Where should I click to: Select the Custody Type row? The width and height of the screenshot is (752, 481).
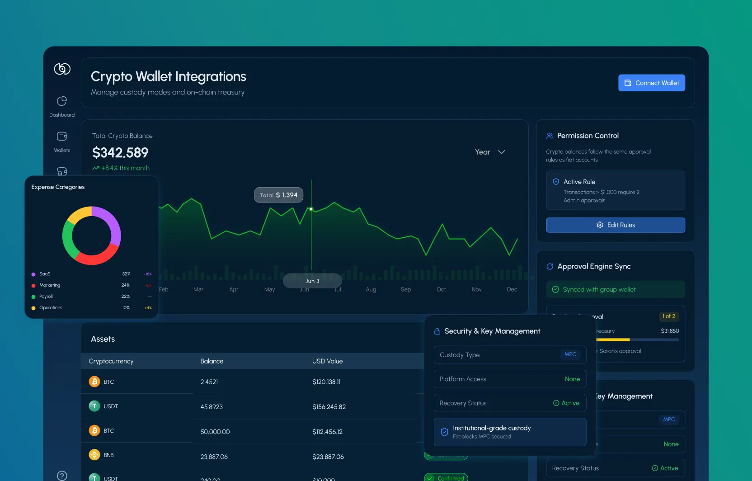coord(510,355)
